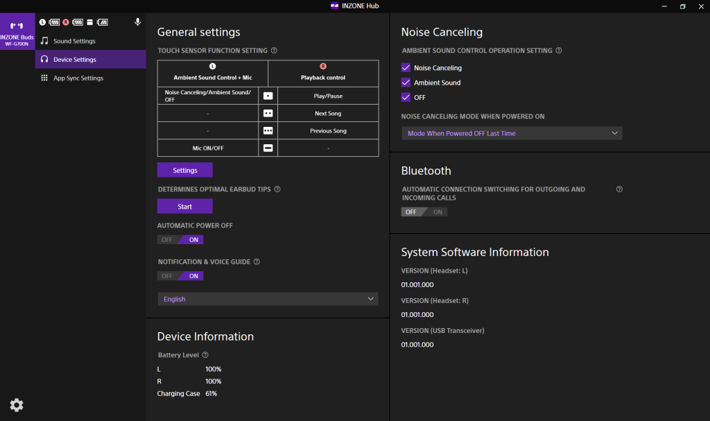The image size is (710, 421).
Task: Click the "Next Song" table cell
Action: pos(328,113)
